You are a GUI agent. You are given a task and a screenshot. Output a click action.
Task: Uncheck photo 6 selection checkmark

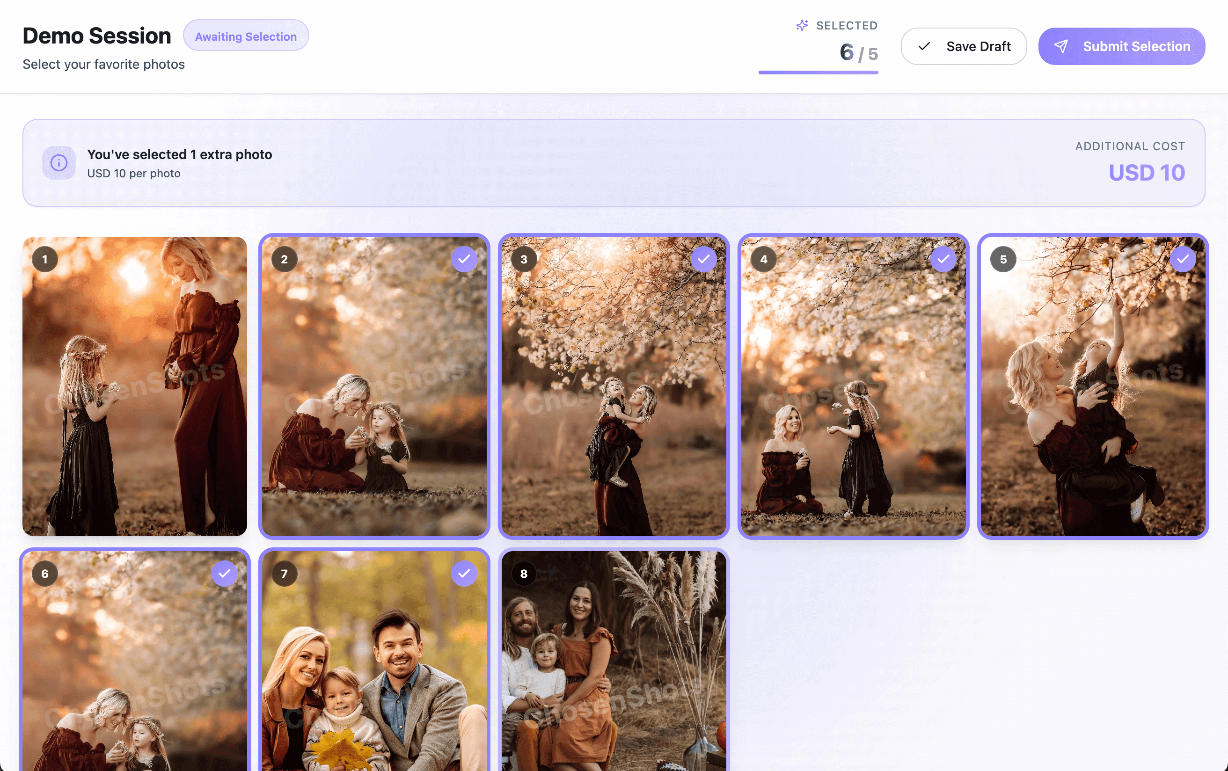pyautogui.click(x=224, y=574)
